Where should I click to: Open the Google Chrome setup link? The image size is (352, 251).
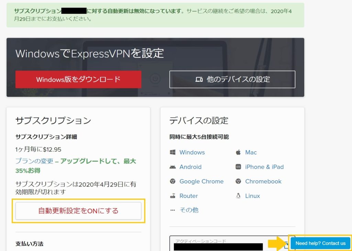(x=201, y=181)
